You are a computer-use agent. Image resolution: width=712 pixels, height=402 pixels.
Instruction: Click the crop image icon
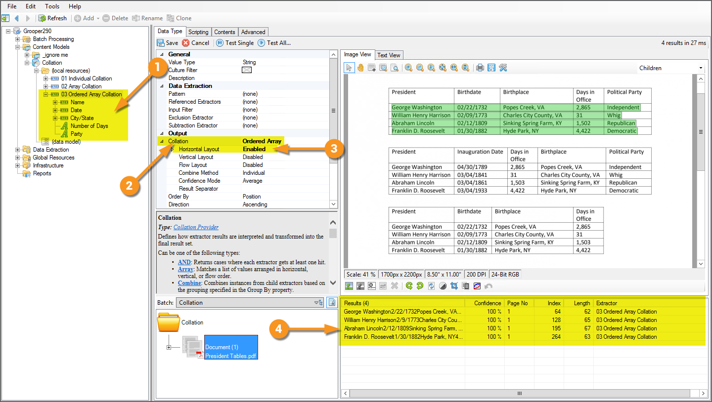click(x=454, y=286)
